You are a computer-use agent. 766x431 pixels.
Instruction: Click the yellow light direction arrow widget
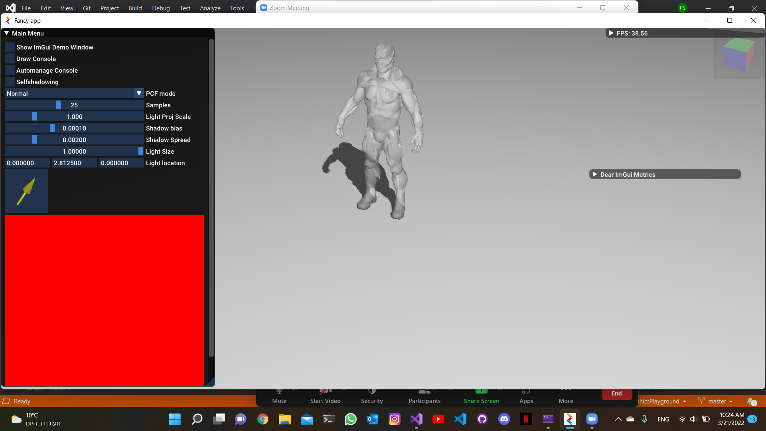click(x=26, y=191)
